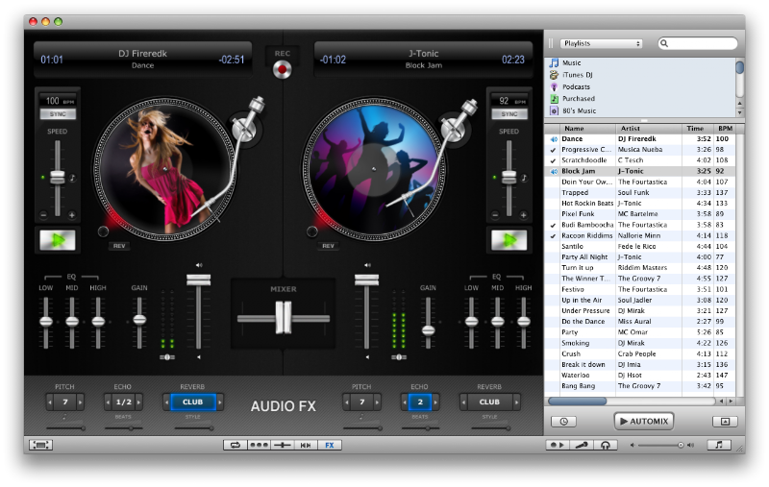Click the right deck CLUB reverb button
This screenshot has width=769, height=487.
pos(489,402)
